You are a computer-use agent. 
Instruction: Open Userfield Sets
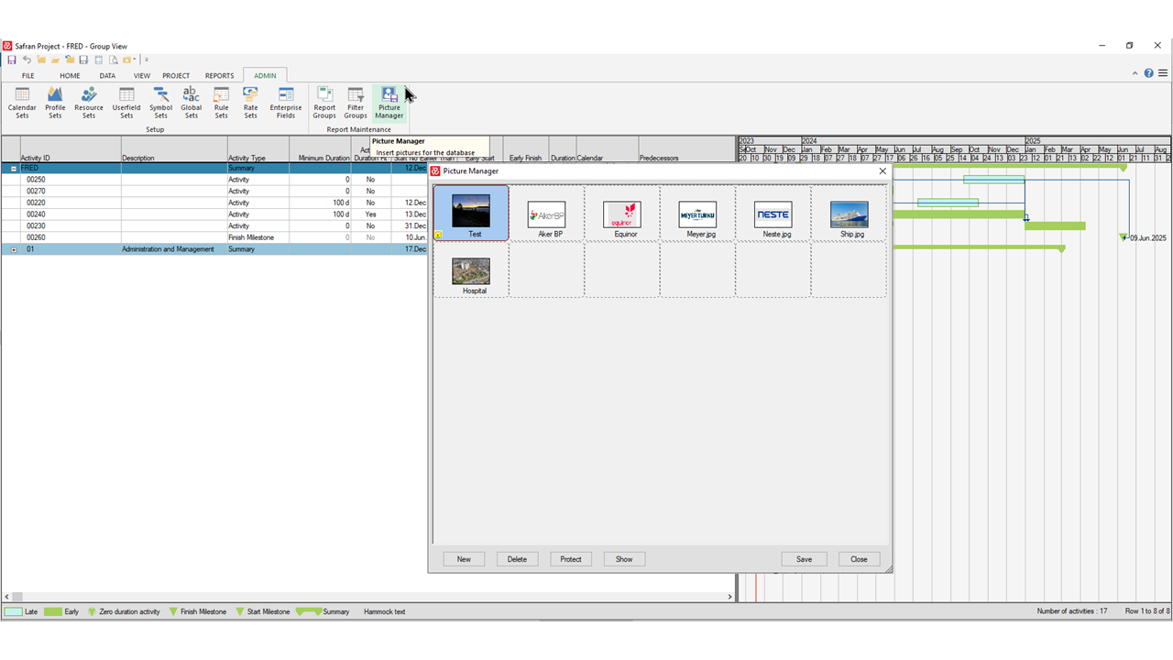point(126,103)
